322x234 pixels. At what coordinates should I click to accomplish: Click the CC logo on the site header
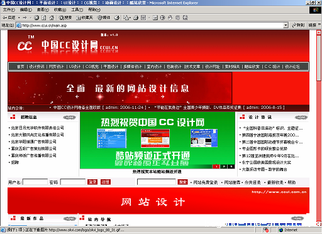point(25,45)
